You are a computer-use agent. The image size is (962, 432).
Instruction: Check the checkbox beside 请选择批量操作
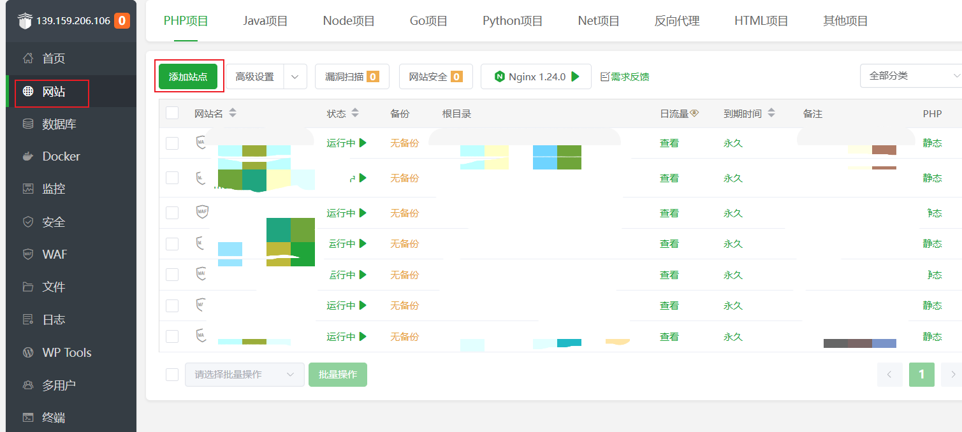coord(172,375)
